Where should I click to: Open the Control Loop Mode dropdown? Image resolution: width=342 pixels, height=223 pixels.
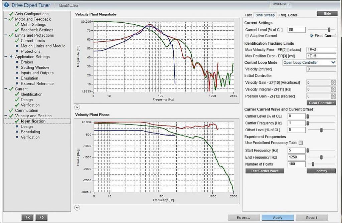(x=333, y=62)
